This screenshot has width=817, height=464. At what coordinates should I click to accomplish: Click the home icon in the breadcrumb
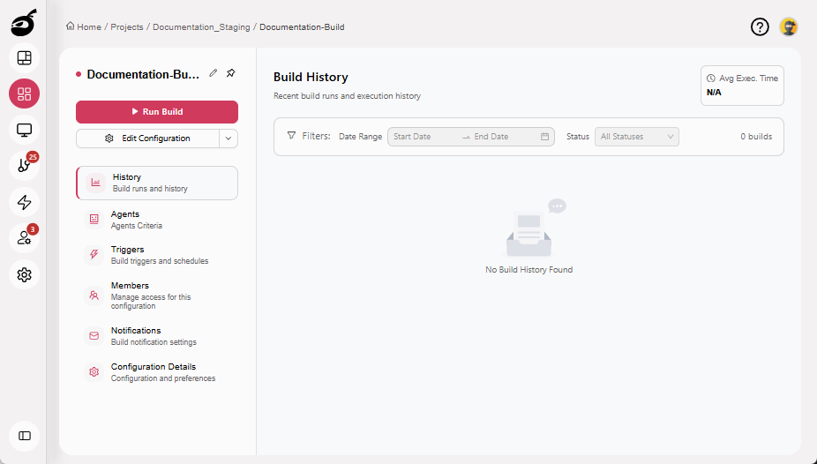(x=71, y=26)
